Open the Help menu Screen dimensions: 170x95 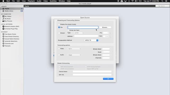(69, 1)
